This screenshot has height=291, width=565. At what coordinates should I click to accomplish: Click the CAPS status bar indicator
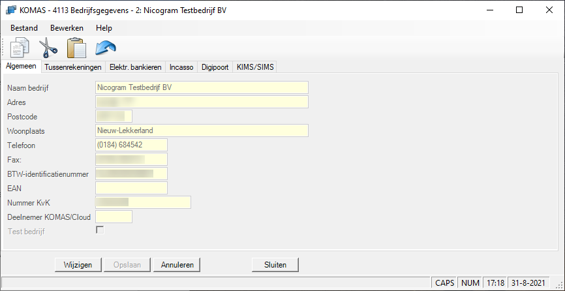coord(445,283)
